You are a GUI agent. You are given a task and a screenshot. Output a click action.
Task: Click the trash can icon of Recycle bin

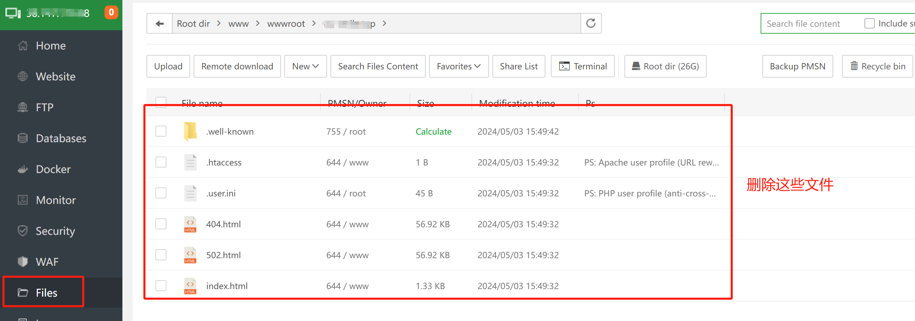click(854, 66)
